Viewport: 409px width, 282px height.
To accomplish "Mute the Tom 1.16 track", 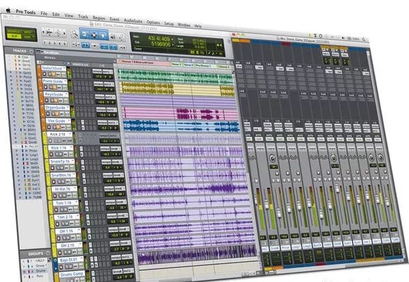I will click(67, 208).
